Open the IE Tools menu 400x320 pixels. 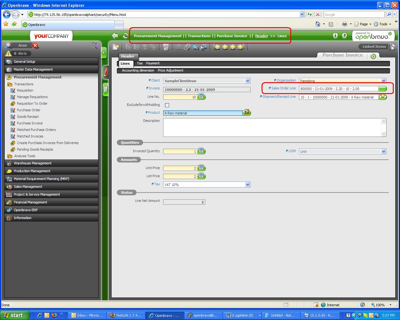[382, 24]
